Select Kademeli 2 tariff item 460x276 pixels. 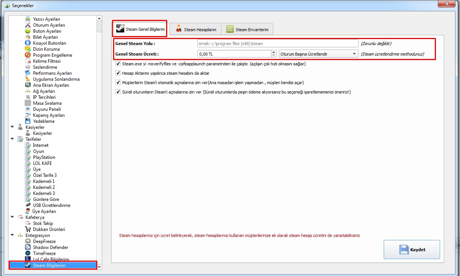(44, 187)
